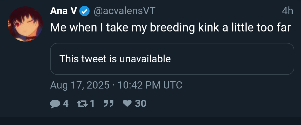
Task: Click the retweet count 1
Action: click(92, 104)
